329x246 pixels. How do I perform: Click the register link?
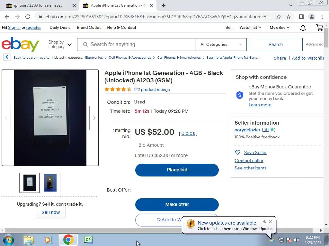[x=33, y=28]
